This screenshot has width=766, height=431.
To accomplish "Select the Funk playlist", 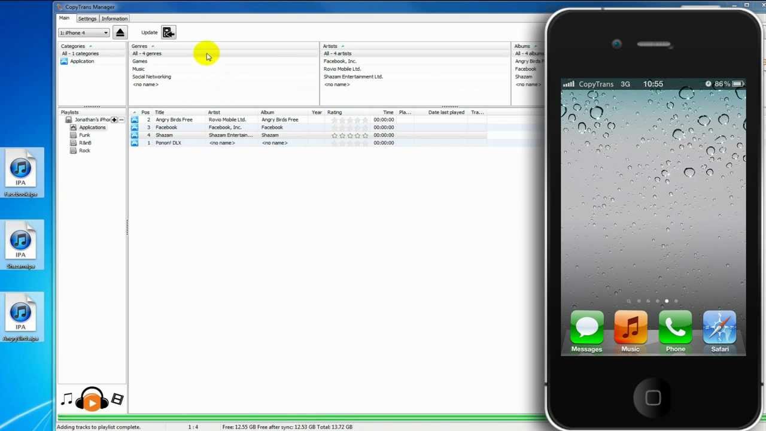I will click(84, 135).
